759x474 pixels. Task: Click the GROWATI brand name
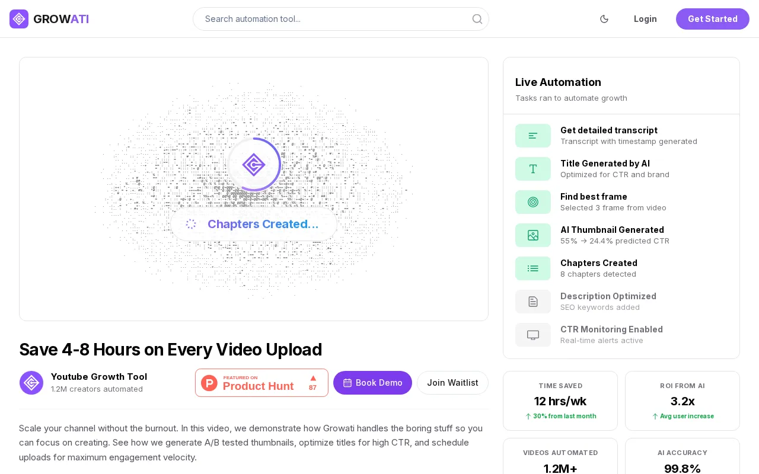[x=61, y=19]
